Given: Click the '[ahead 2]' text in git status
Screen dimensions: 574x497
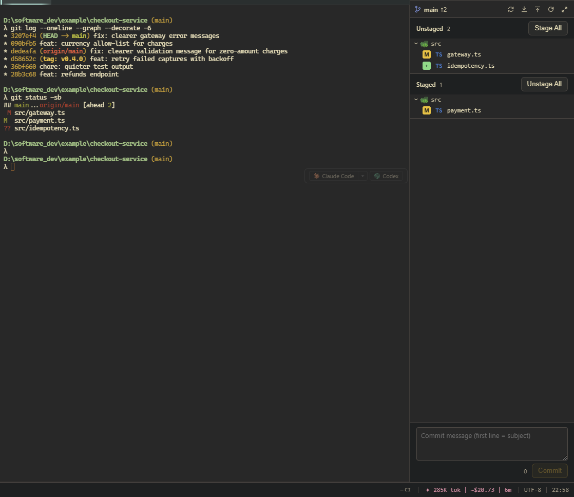Looking at the screenshot, I should coord(99,105).
